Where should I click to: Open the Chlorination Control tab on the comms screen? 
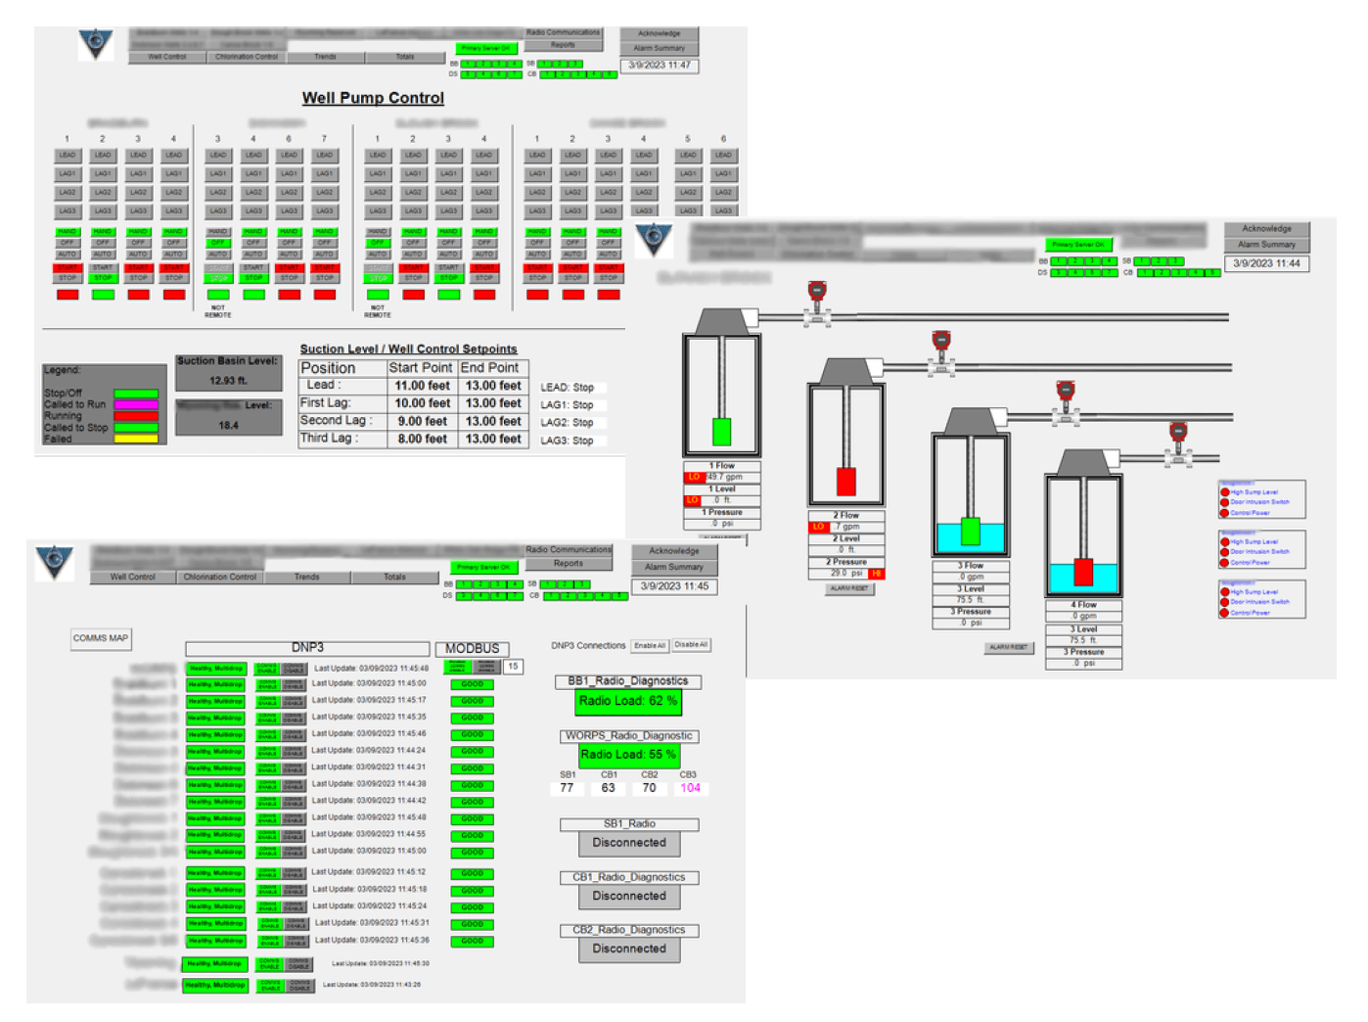[220, 578]
